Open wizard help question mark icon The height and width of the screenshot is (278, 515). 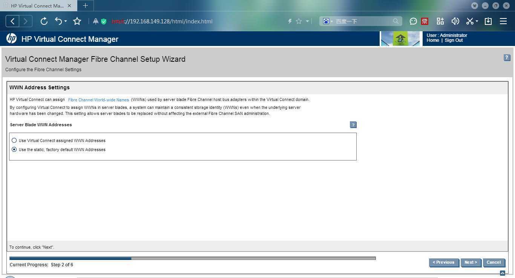(507, 58)
